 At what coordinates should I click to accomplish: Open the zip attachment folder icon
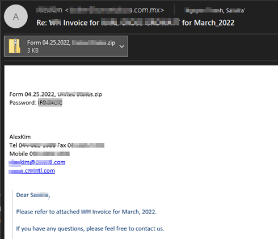[x=14, y=46]
